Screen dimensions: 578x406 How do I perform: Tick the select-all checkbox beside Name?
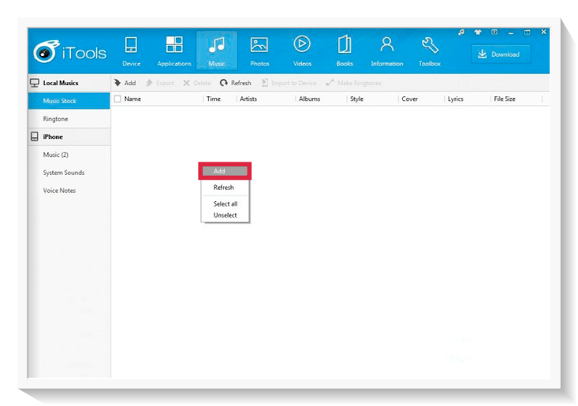coord(117,99)
